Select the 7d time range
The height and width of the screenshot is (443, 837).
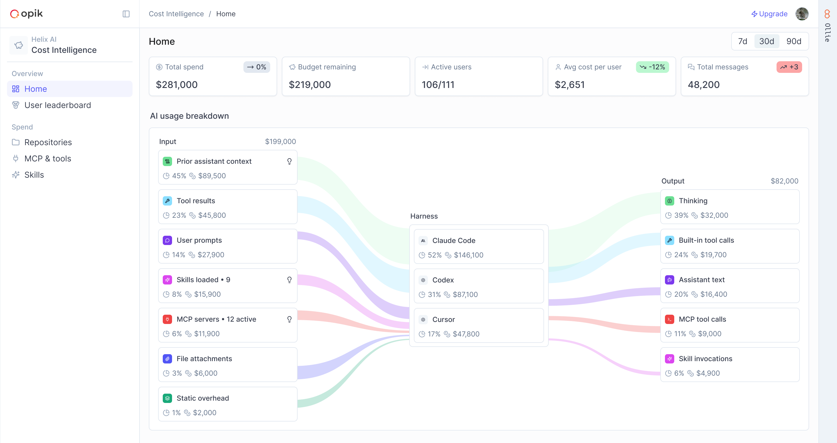pos(743,41)
